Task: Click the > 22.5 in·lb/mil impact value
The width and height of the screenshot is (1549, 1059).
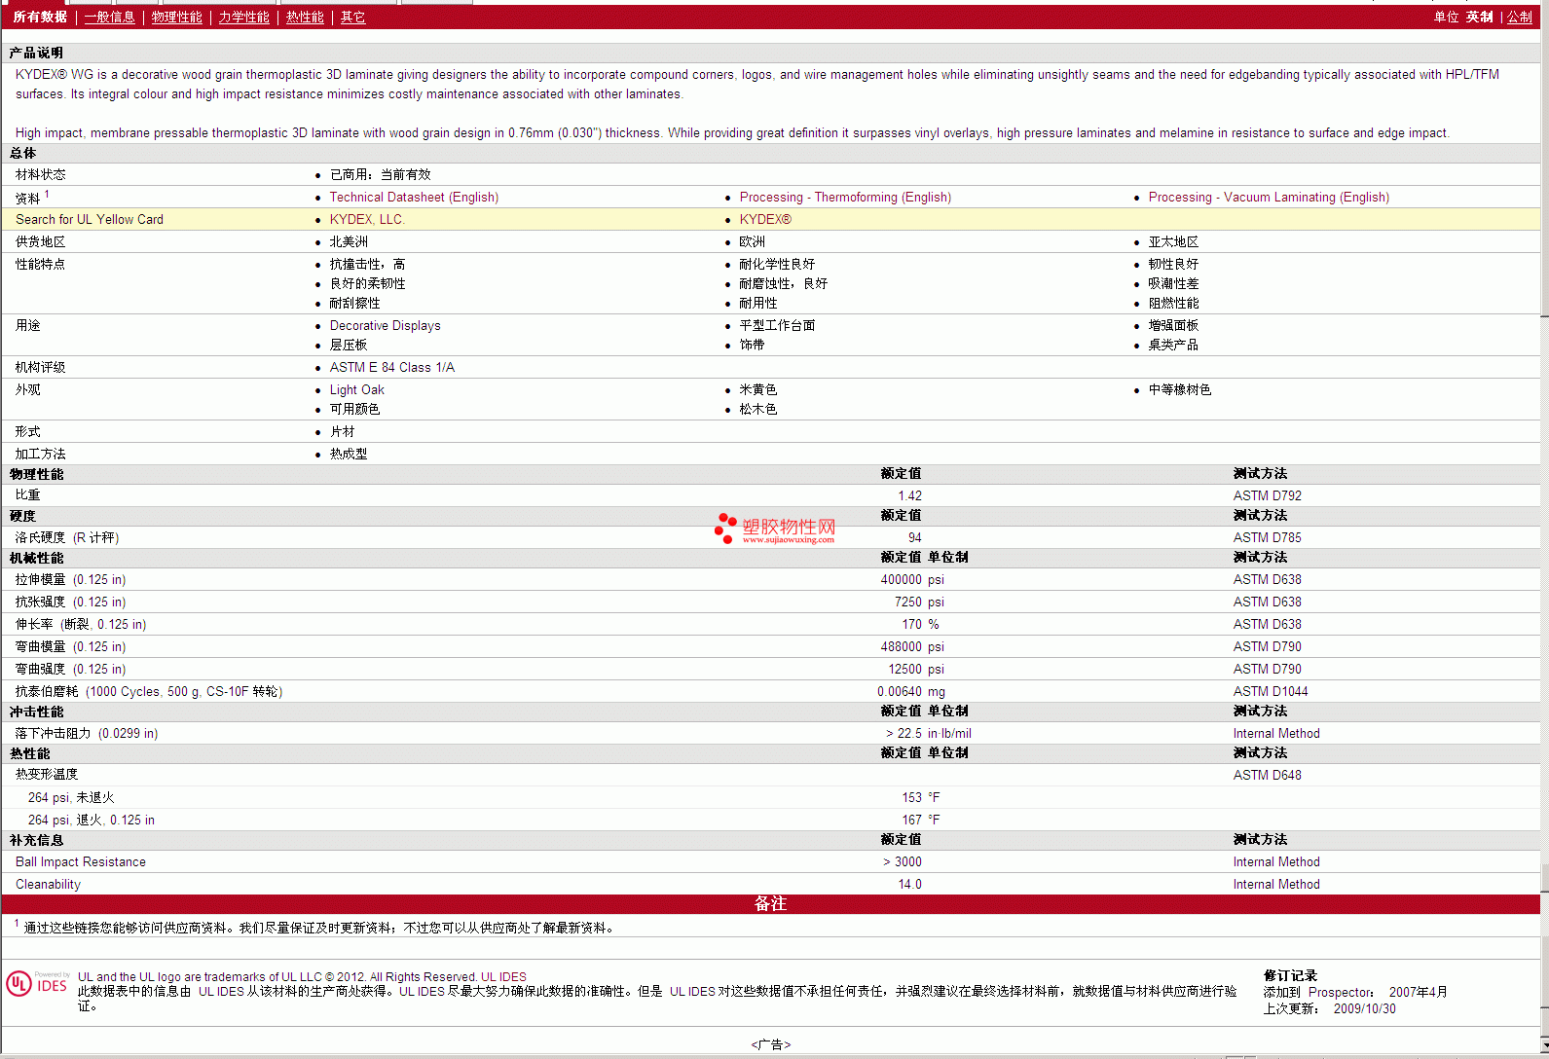Action: (x=928, y=733)
